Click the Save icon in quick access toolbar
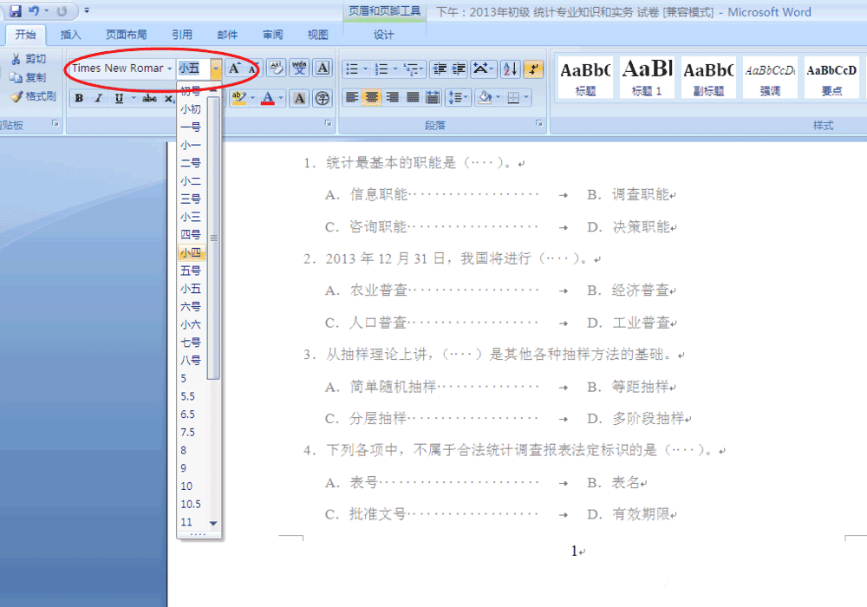Screen dimensions: 867x607 pos(16,11)
